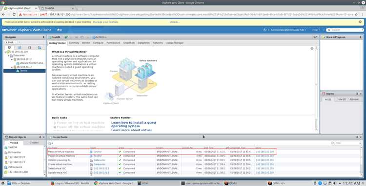The width and height of the screenshot is (366, 186).
Task: Click the green power-on toolbar icon next to TestVM
Action: point(66,37)
